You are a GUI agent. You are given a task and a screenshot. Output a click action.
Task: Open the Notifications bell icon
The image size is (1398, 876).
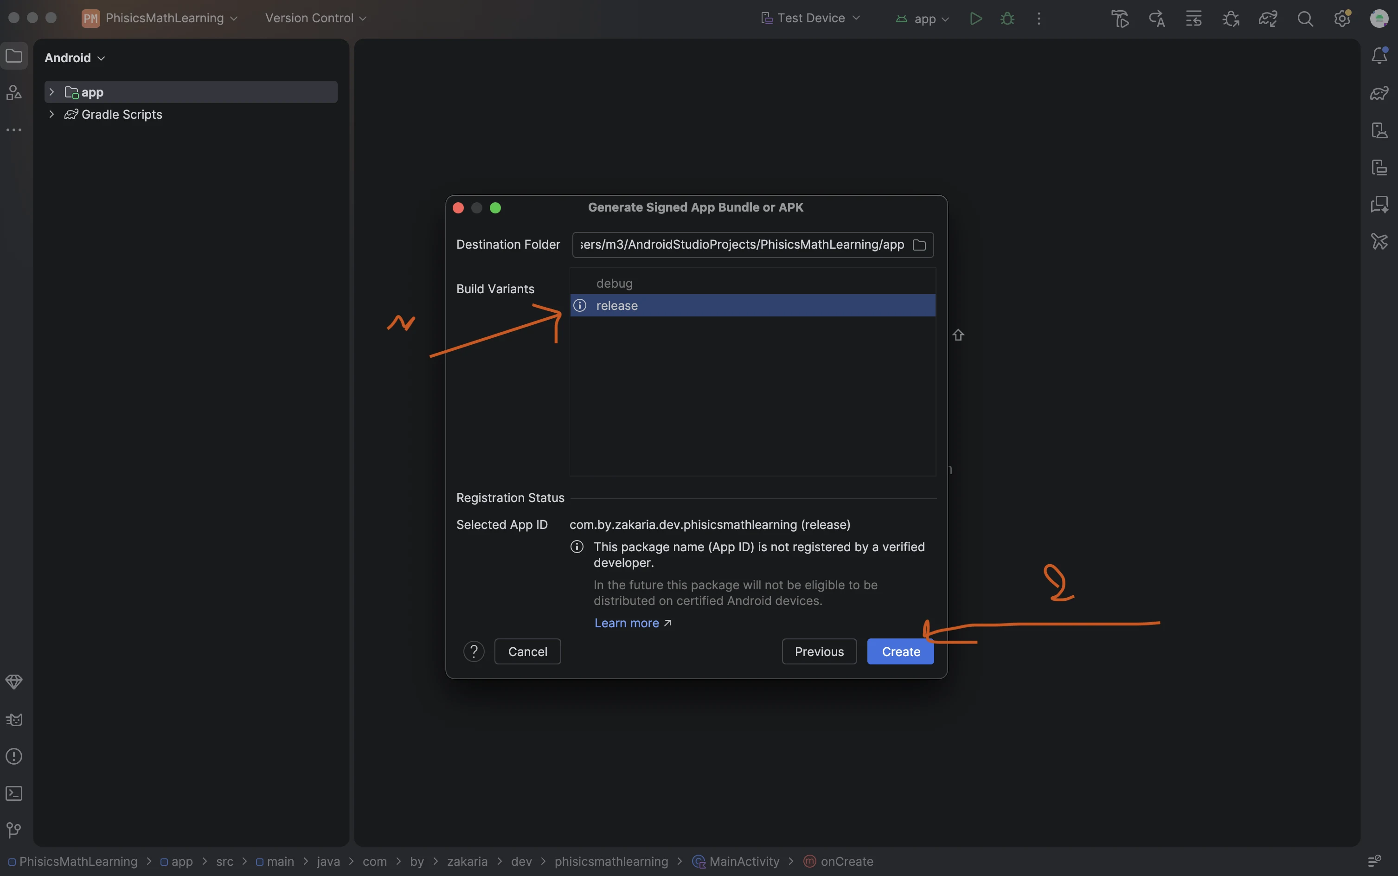[1379, 56]
